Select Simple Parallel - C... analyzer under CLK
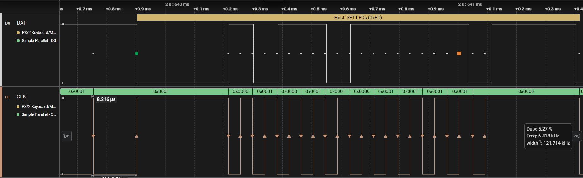This screenshot has height=178, width=583. [x=39, y=114]
